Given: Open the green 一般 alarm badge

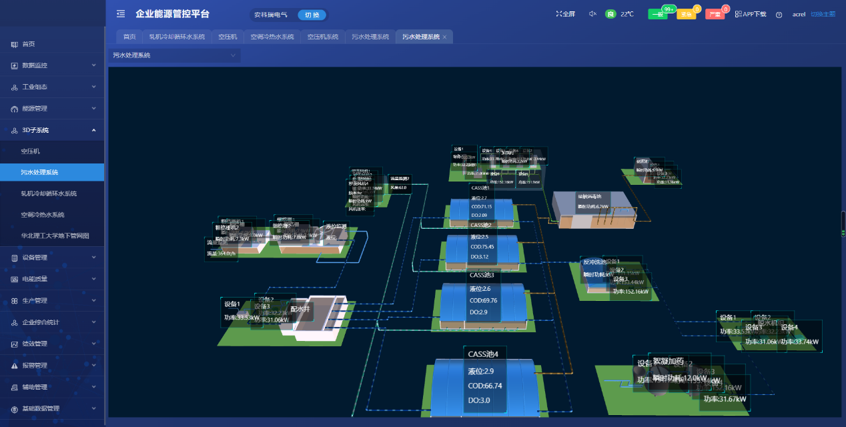Looking at the screenshot, I should [x=657, y=14].
